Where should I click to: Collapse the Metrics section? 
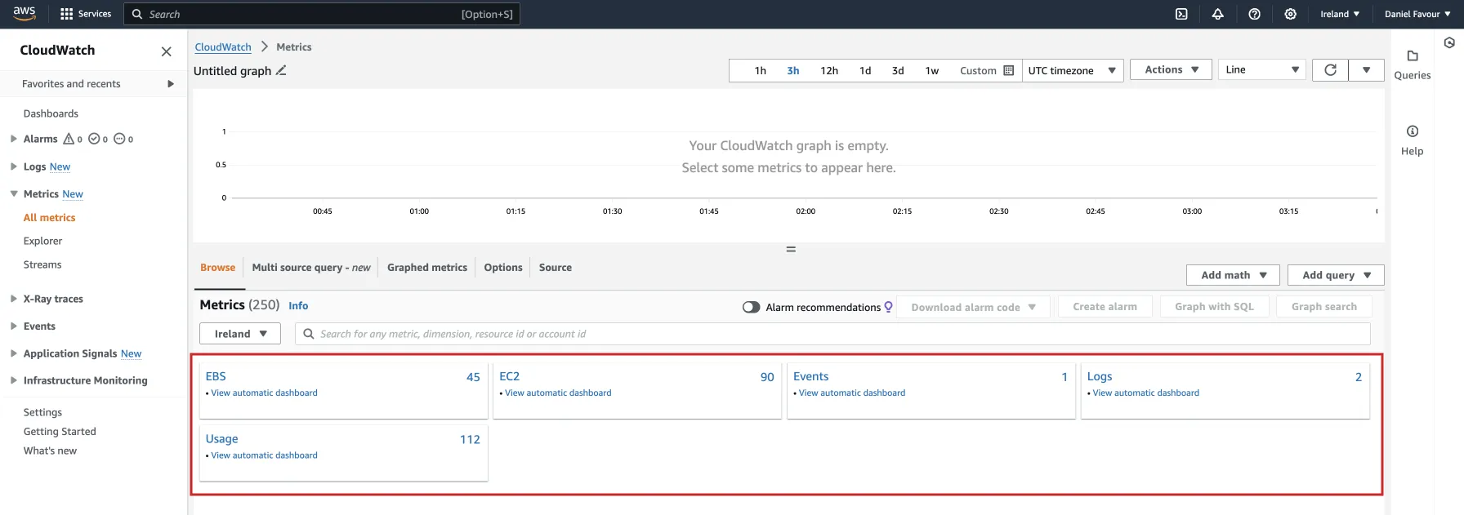point(13,193)
